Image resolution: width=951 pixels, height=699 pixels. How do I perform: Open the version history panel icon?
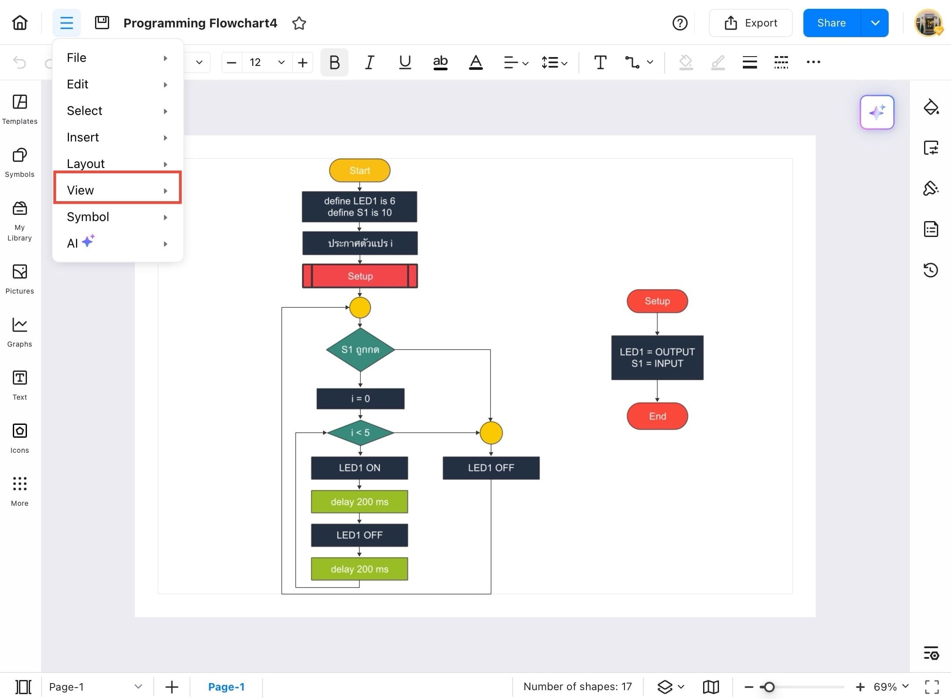[931, 270]
